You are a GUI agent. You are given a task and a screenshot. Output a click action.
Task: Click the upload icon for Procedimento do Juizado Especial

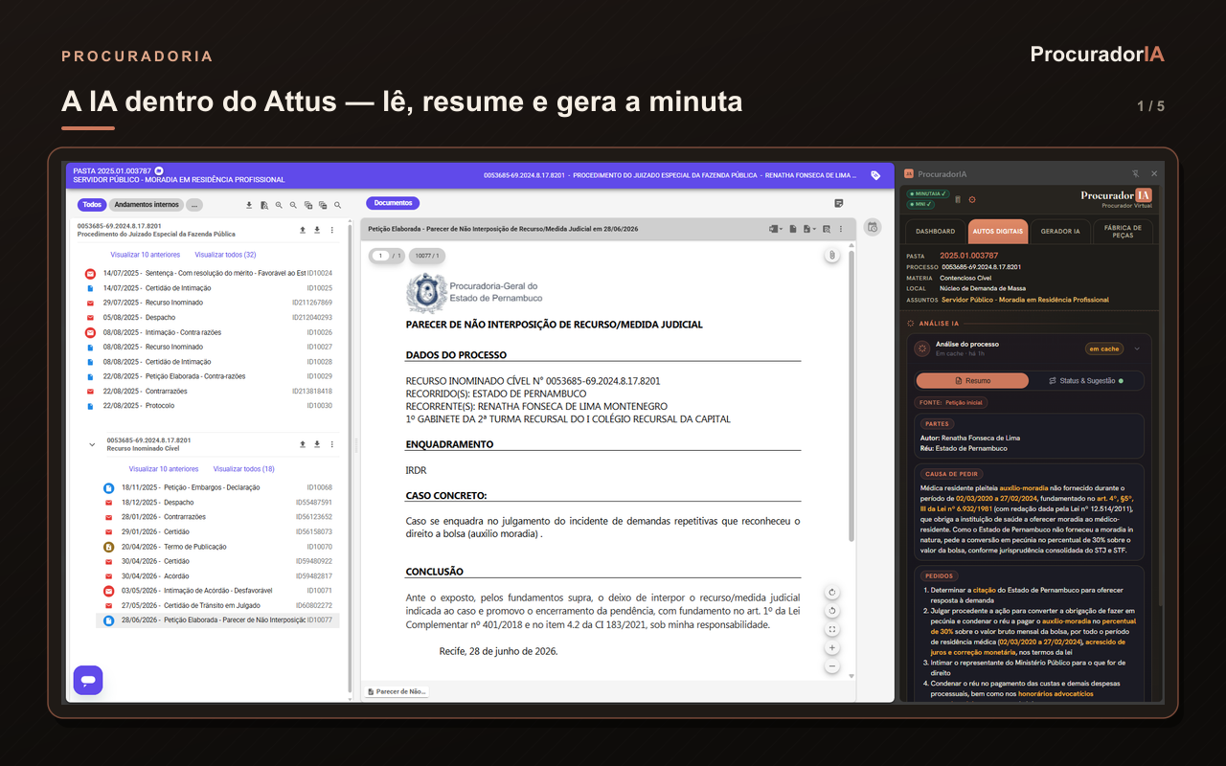303,230
